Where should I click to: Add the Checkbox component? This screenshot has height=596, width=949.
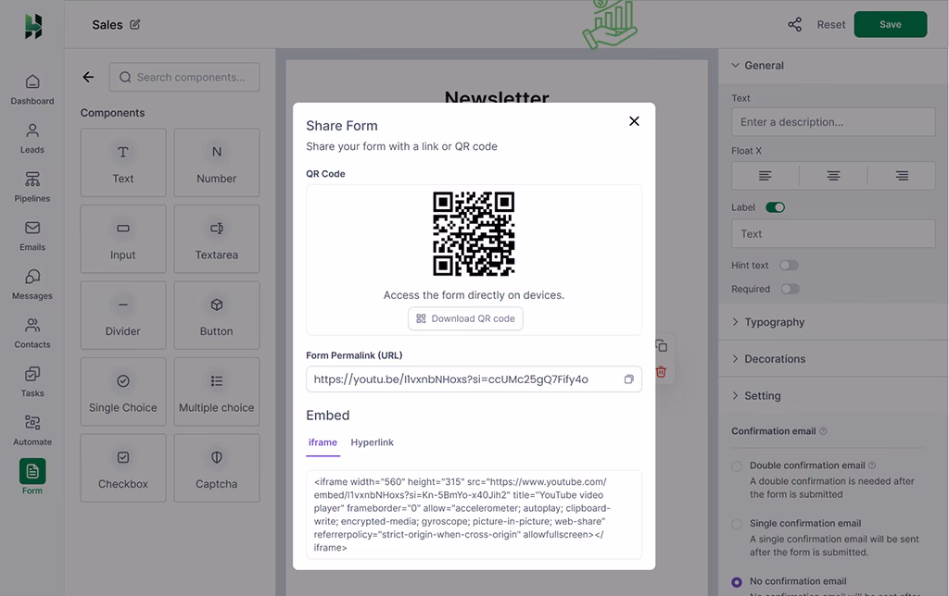[123, 468]
